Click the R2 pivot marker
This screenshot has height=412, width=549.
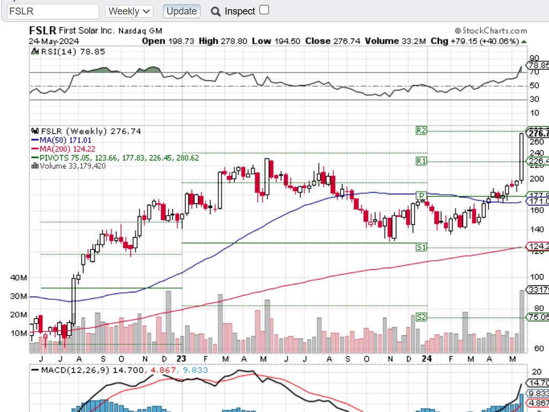pos(421,131)
